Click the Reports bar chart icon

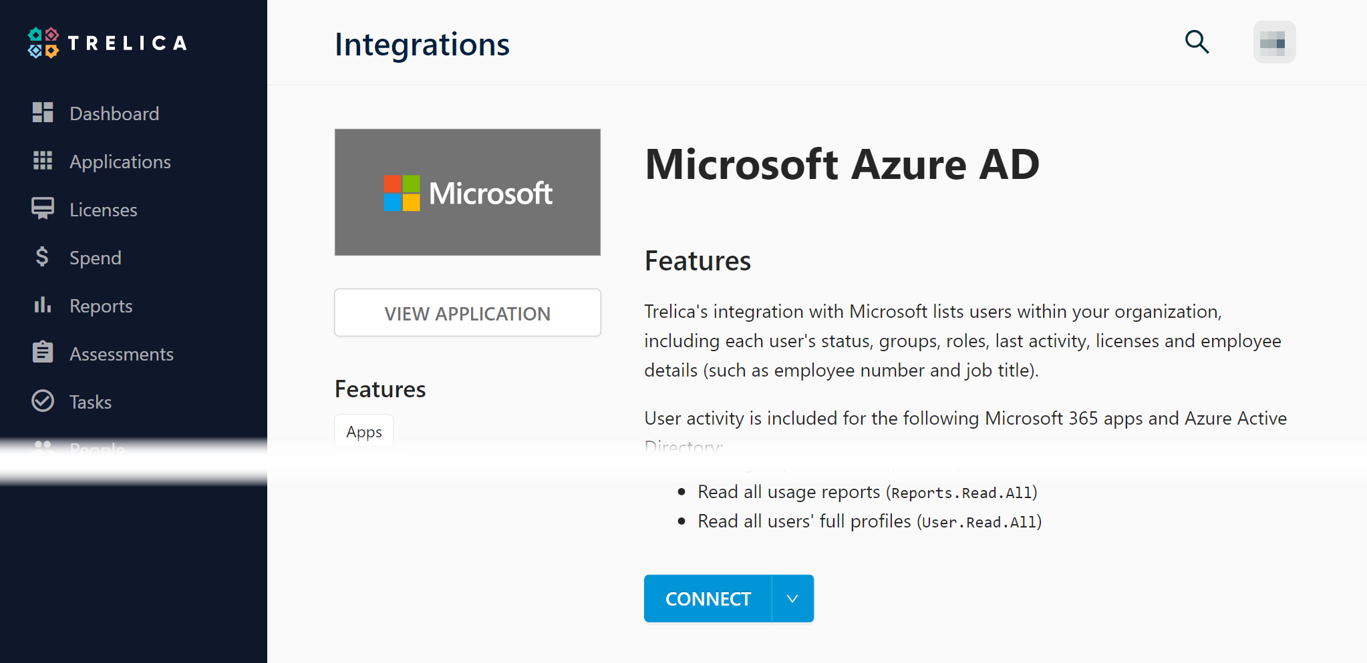click(x=43, y=304)
